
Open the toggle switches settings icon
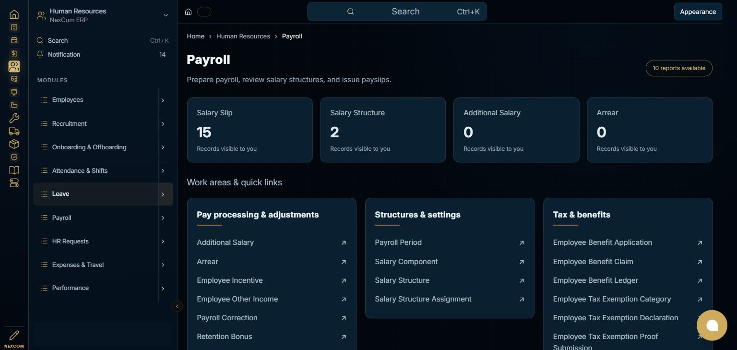pyautogui.click(x=14, y=183)
